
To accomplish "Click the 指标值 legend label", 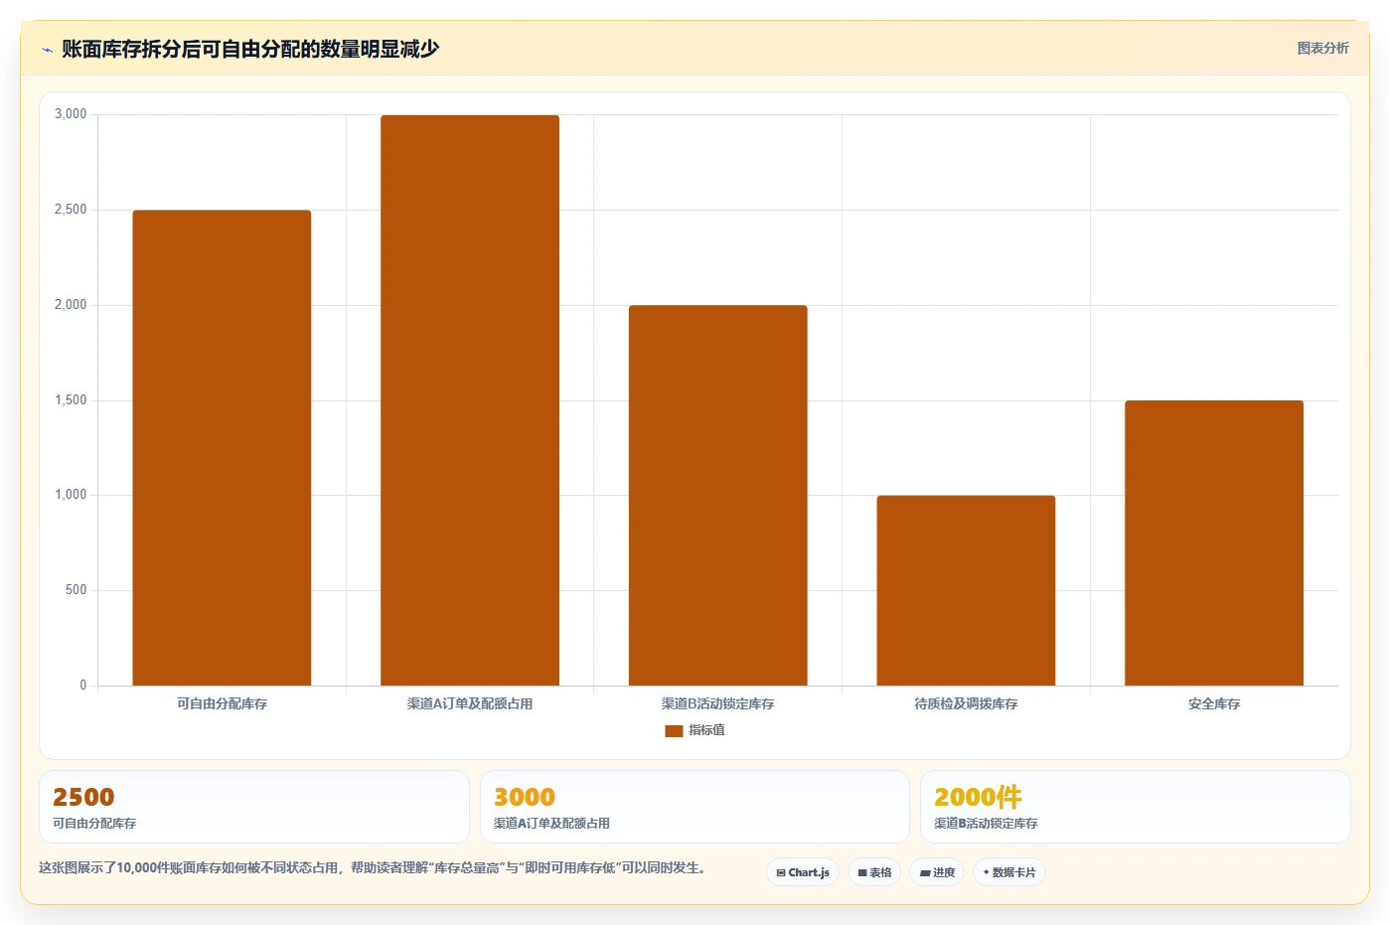I will 706,730.
